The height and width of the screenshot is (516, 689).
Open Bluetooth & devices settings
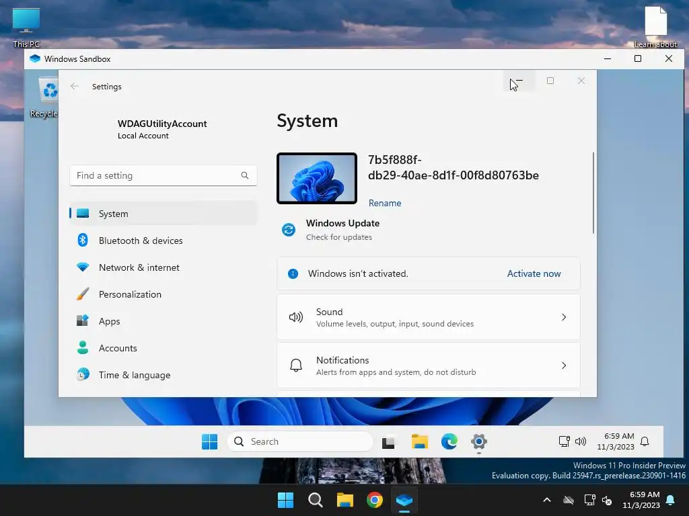coord(164,241)
